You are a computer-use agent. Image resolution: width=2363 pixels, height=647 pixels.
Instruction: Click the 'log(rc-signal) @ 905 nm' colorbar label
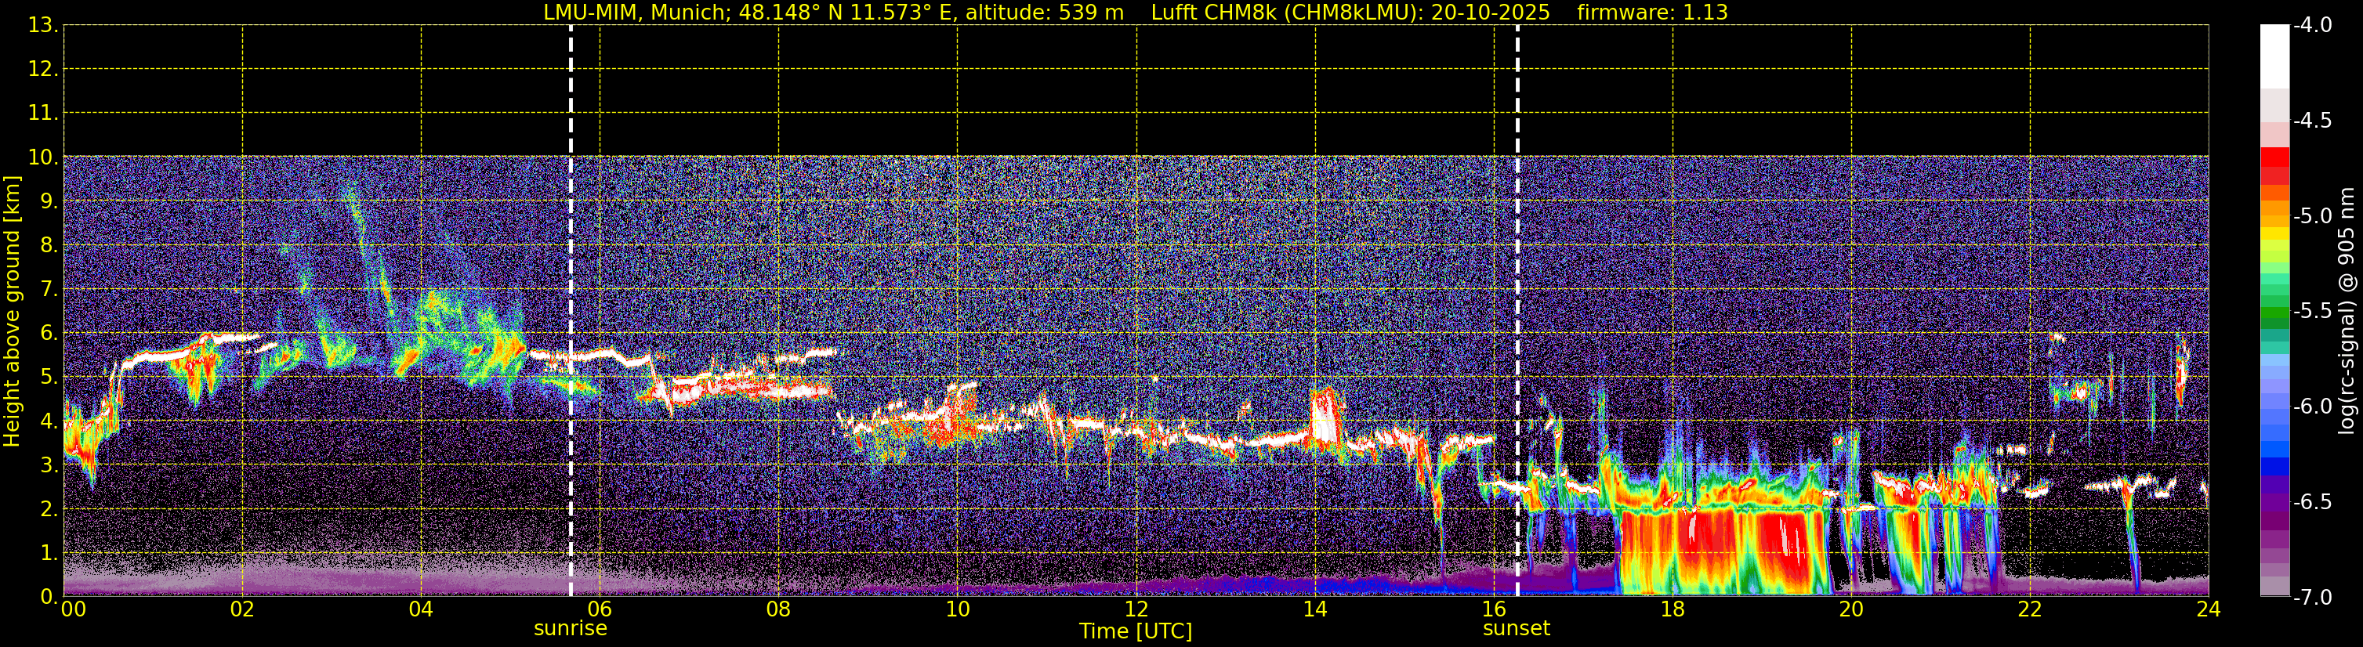(2347, 311)
